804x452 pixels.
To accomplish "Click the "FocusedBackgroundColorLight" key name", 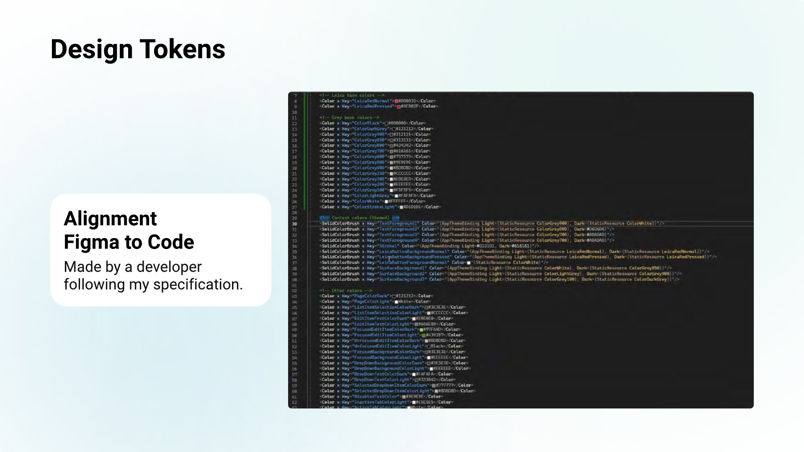I will point(388,357).
